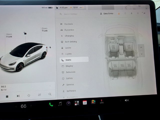This screenshot has height=120, width=160.
Task: Tap the unlock padlock above the car
Action: (25, 33)
